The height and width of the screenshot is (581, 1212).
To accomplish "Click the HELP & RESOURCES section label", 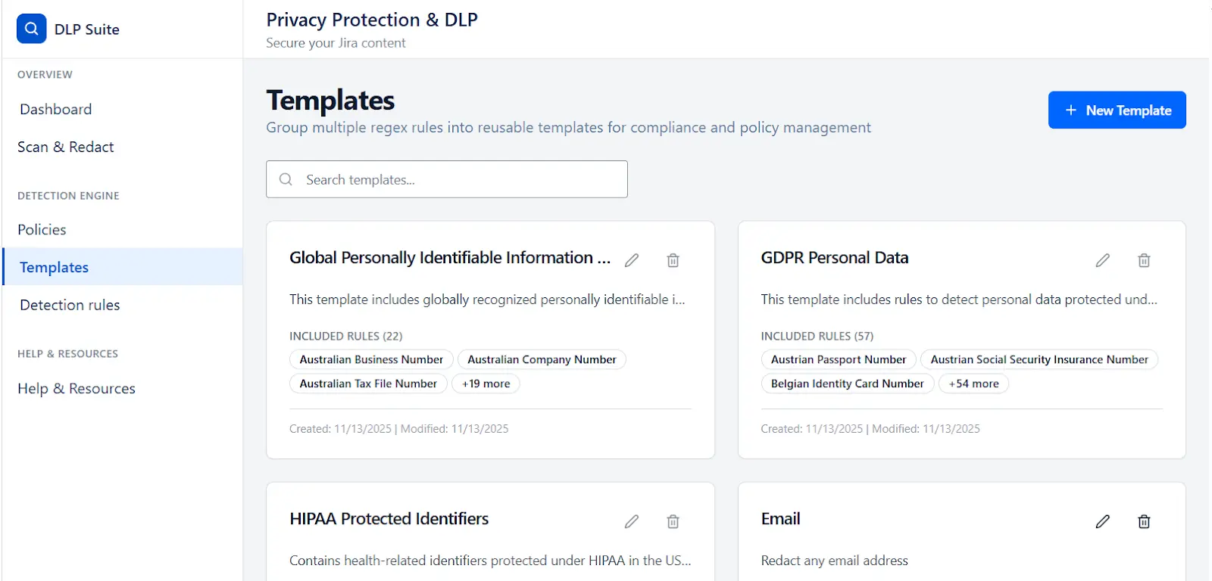I will pos(67,354).
